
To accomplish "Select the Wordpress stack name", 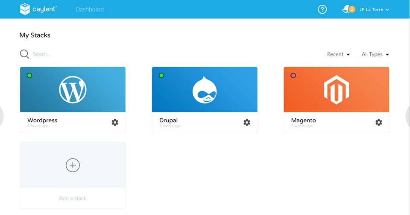I will click(42, 120).
